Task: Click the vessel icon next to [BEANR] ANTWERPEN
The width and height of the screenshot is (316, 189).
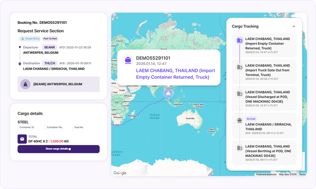Action: [25, 84]
